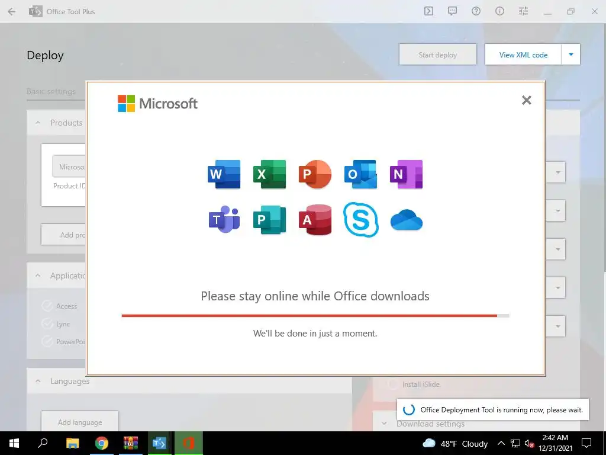Open the settings sliders icon

[523, 11]
